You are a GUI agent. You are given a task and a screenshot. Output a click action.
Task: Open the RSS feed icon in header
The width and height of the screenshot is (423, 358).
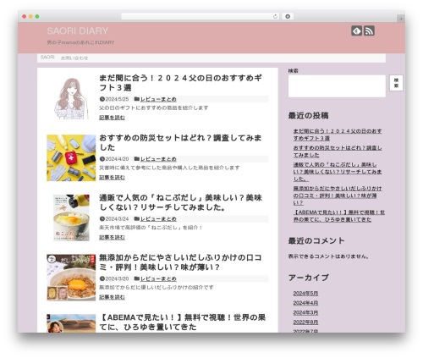point(369,30)
